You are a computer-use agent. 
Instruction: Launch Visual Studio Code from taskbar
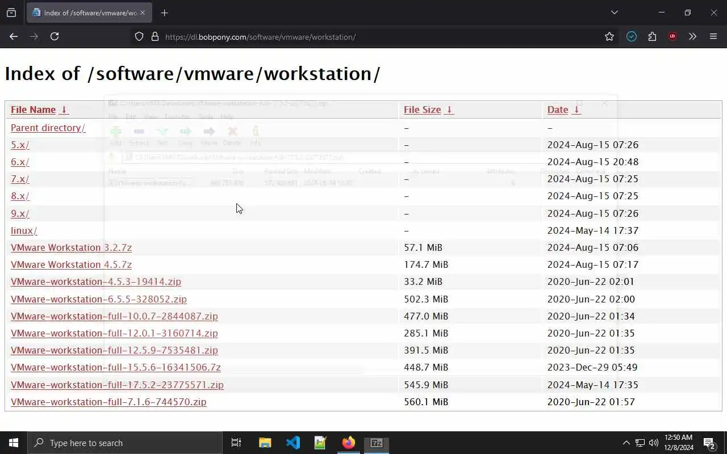pos(293,443)
